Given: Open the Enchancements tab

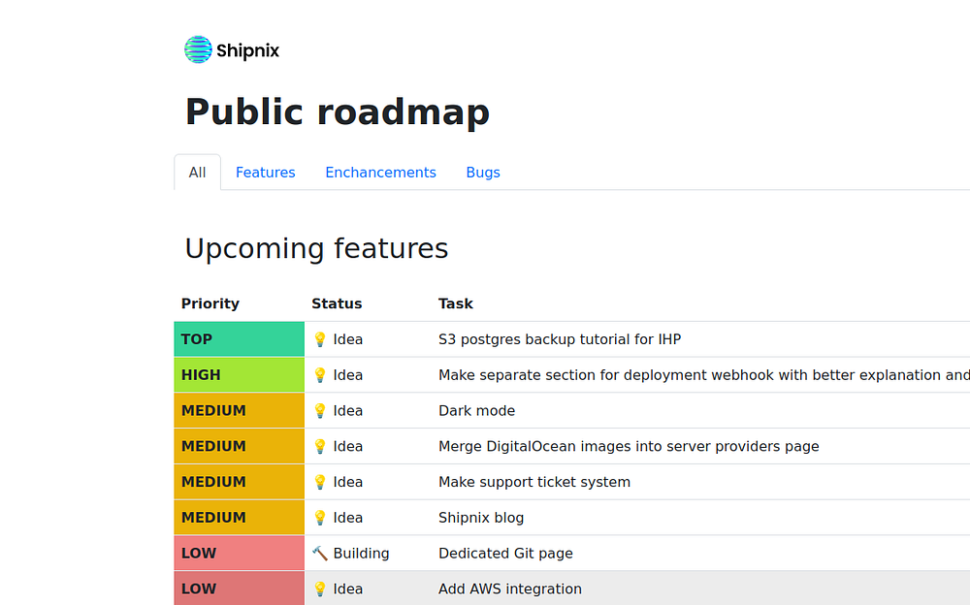Looking at the screenshot, I should tap(380, 173).
